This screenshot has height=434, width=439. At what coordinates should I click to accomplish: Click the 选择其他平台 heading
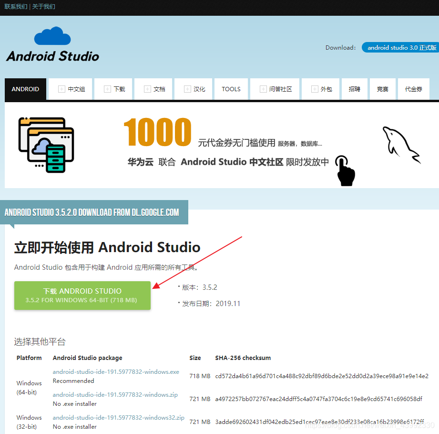coord(40,341)
